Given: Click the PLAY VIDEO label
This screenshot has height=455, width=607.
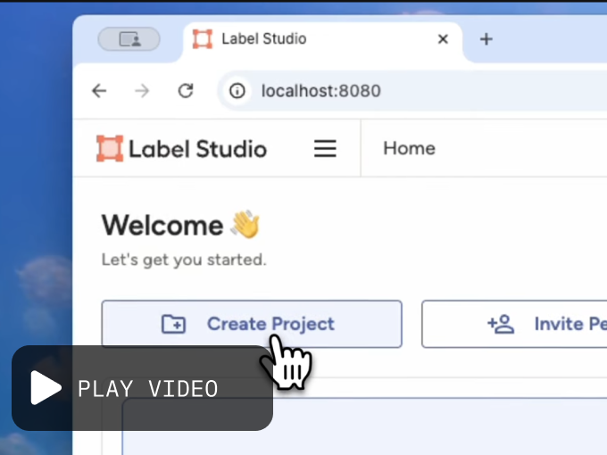Looking at the screenshot, I should [147, 389].
